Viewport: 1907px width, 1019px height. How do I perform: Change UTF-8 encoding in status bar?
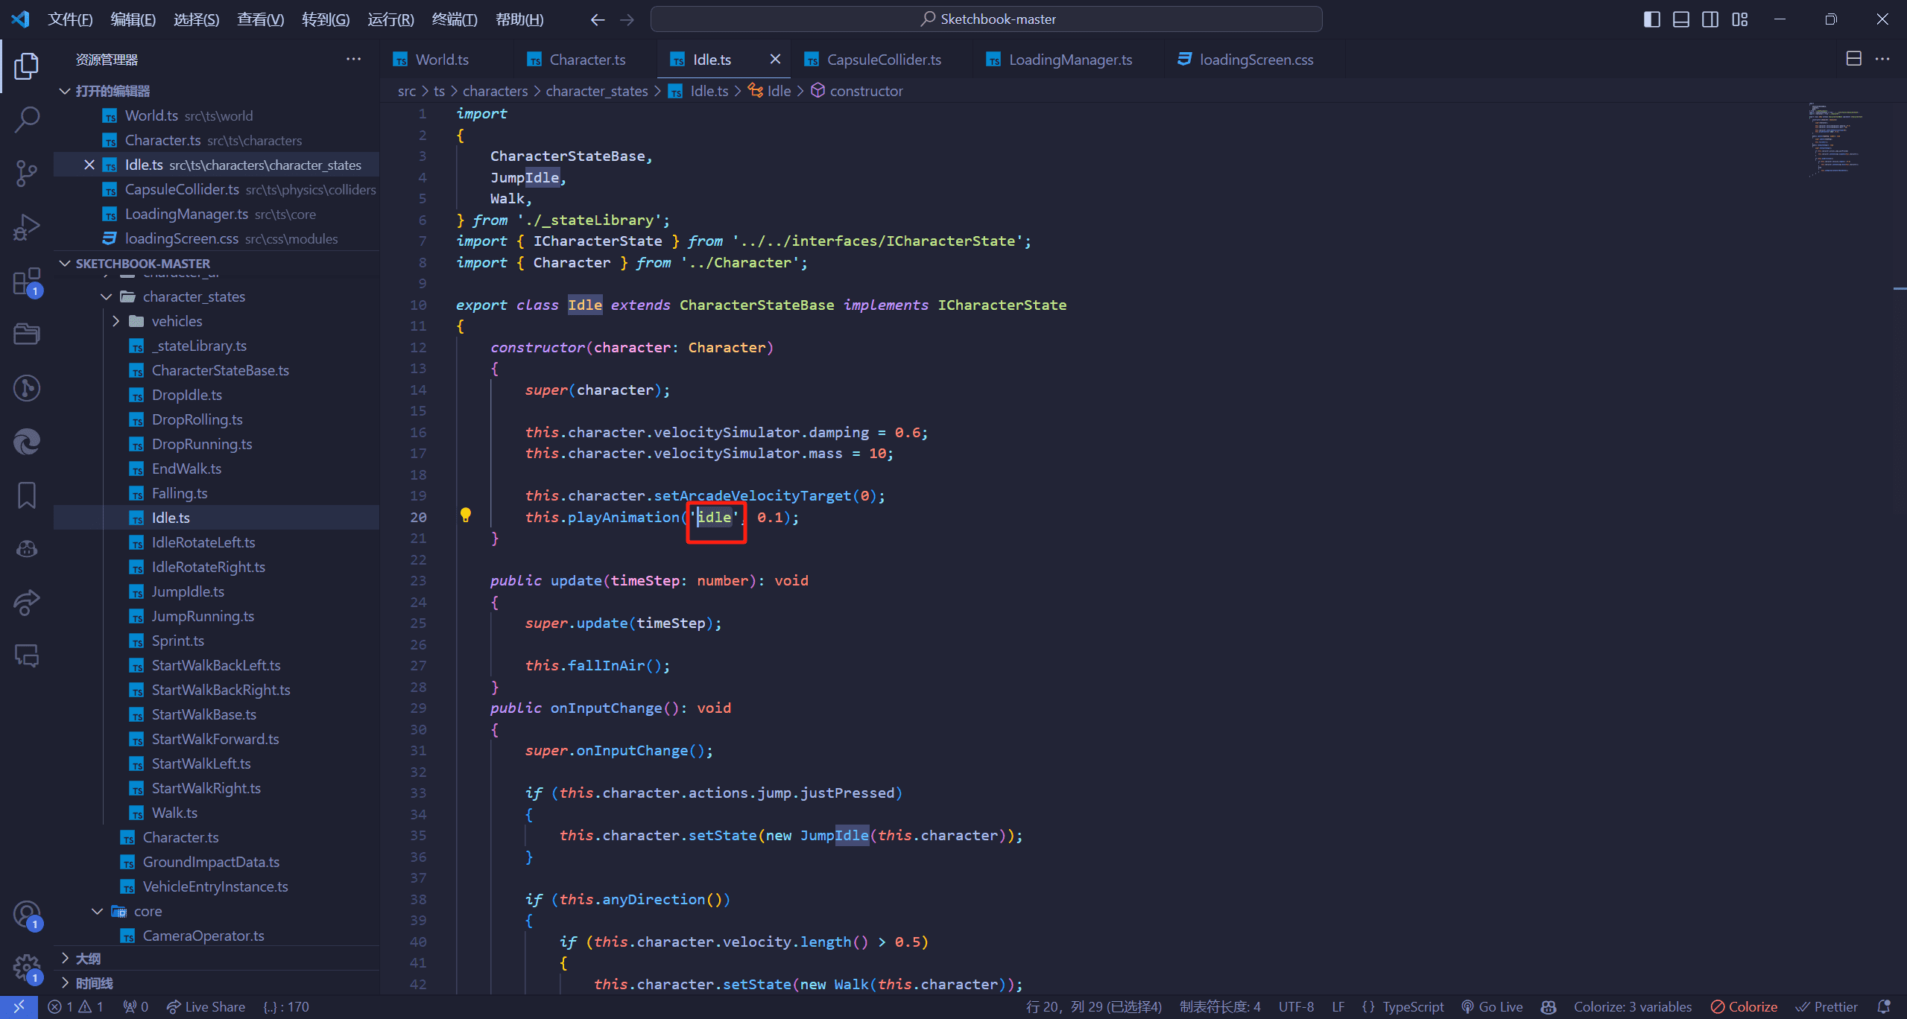click(x=1296, y=1006)
